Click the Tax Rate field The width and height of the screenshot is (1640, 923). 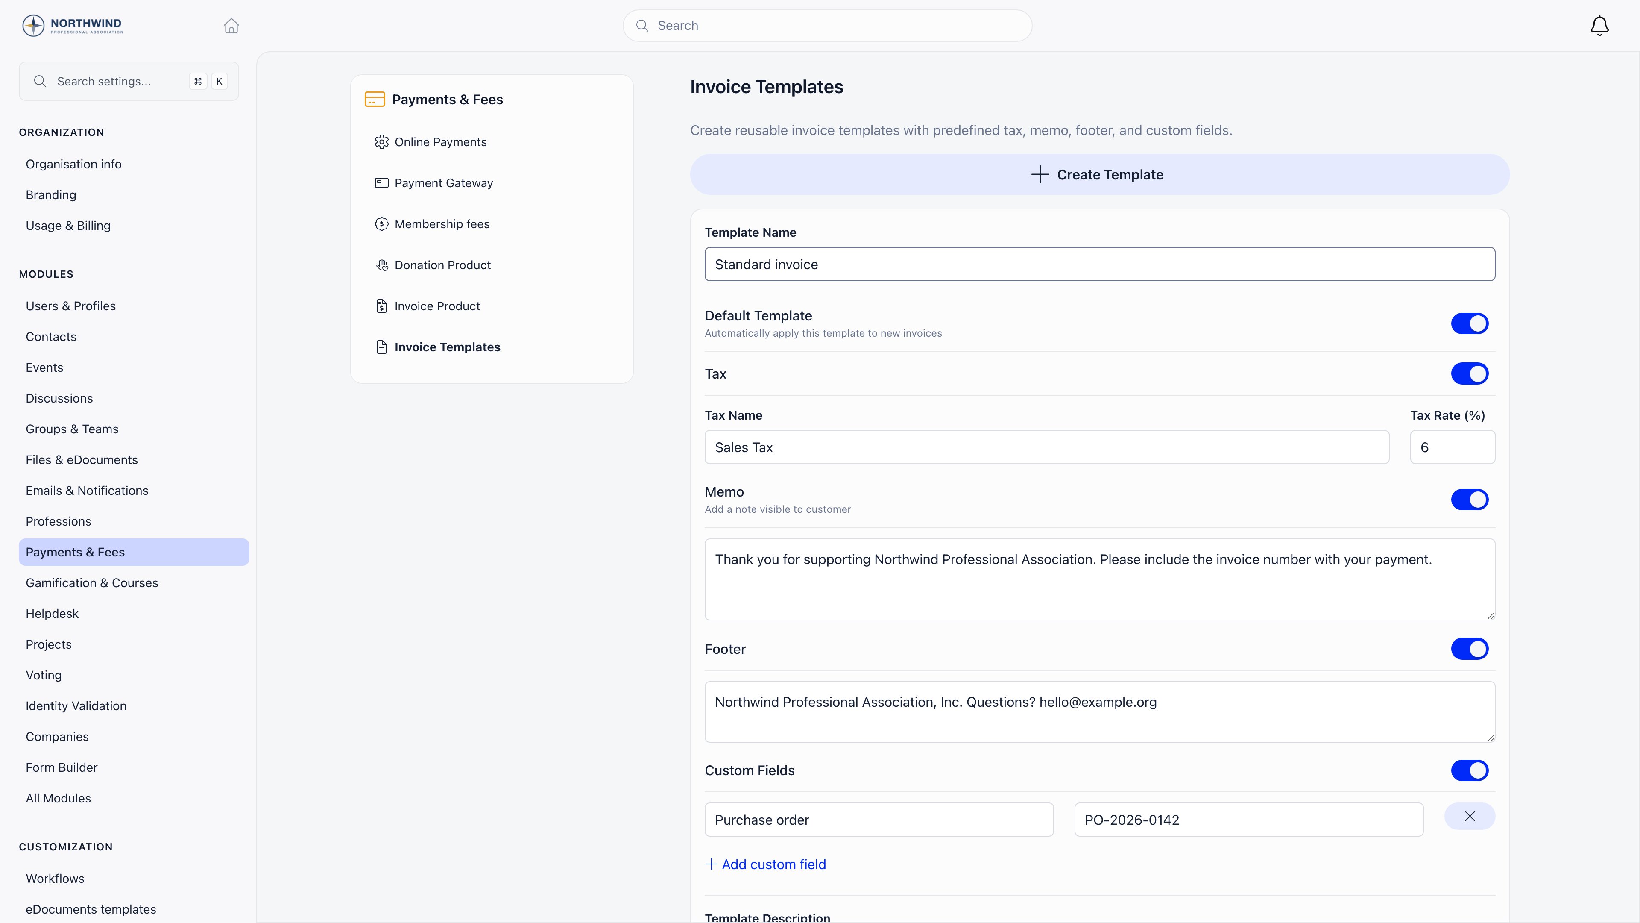pos(1452,447)
